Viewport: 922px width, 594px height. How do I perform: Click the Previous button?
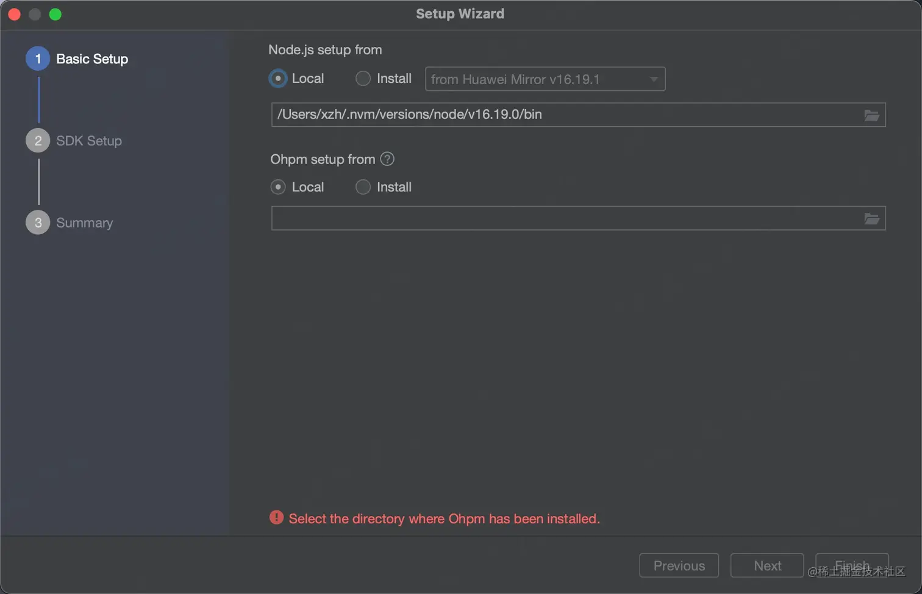click(679, 565)
